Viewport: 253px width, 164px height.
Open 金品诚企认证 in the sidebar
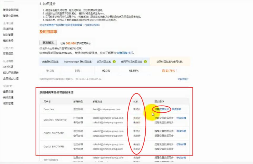(x=11, y=78)
